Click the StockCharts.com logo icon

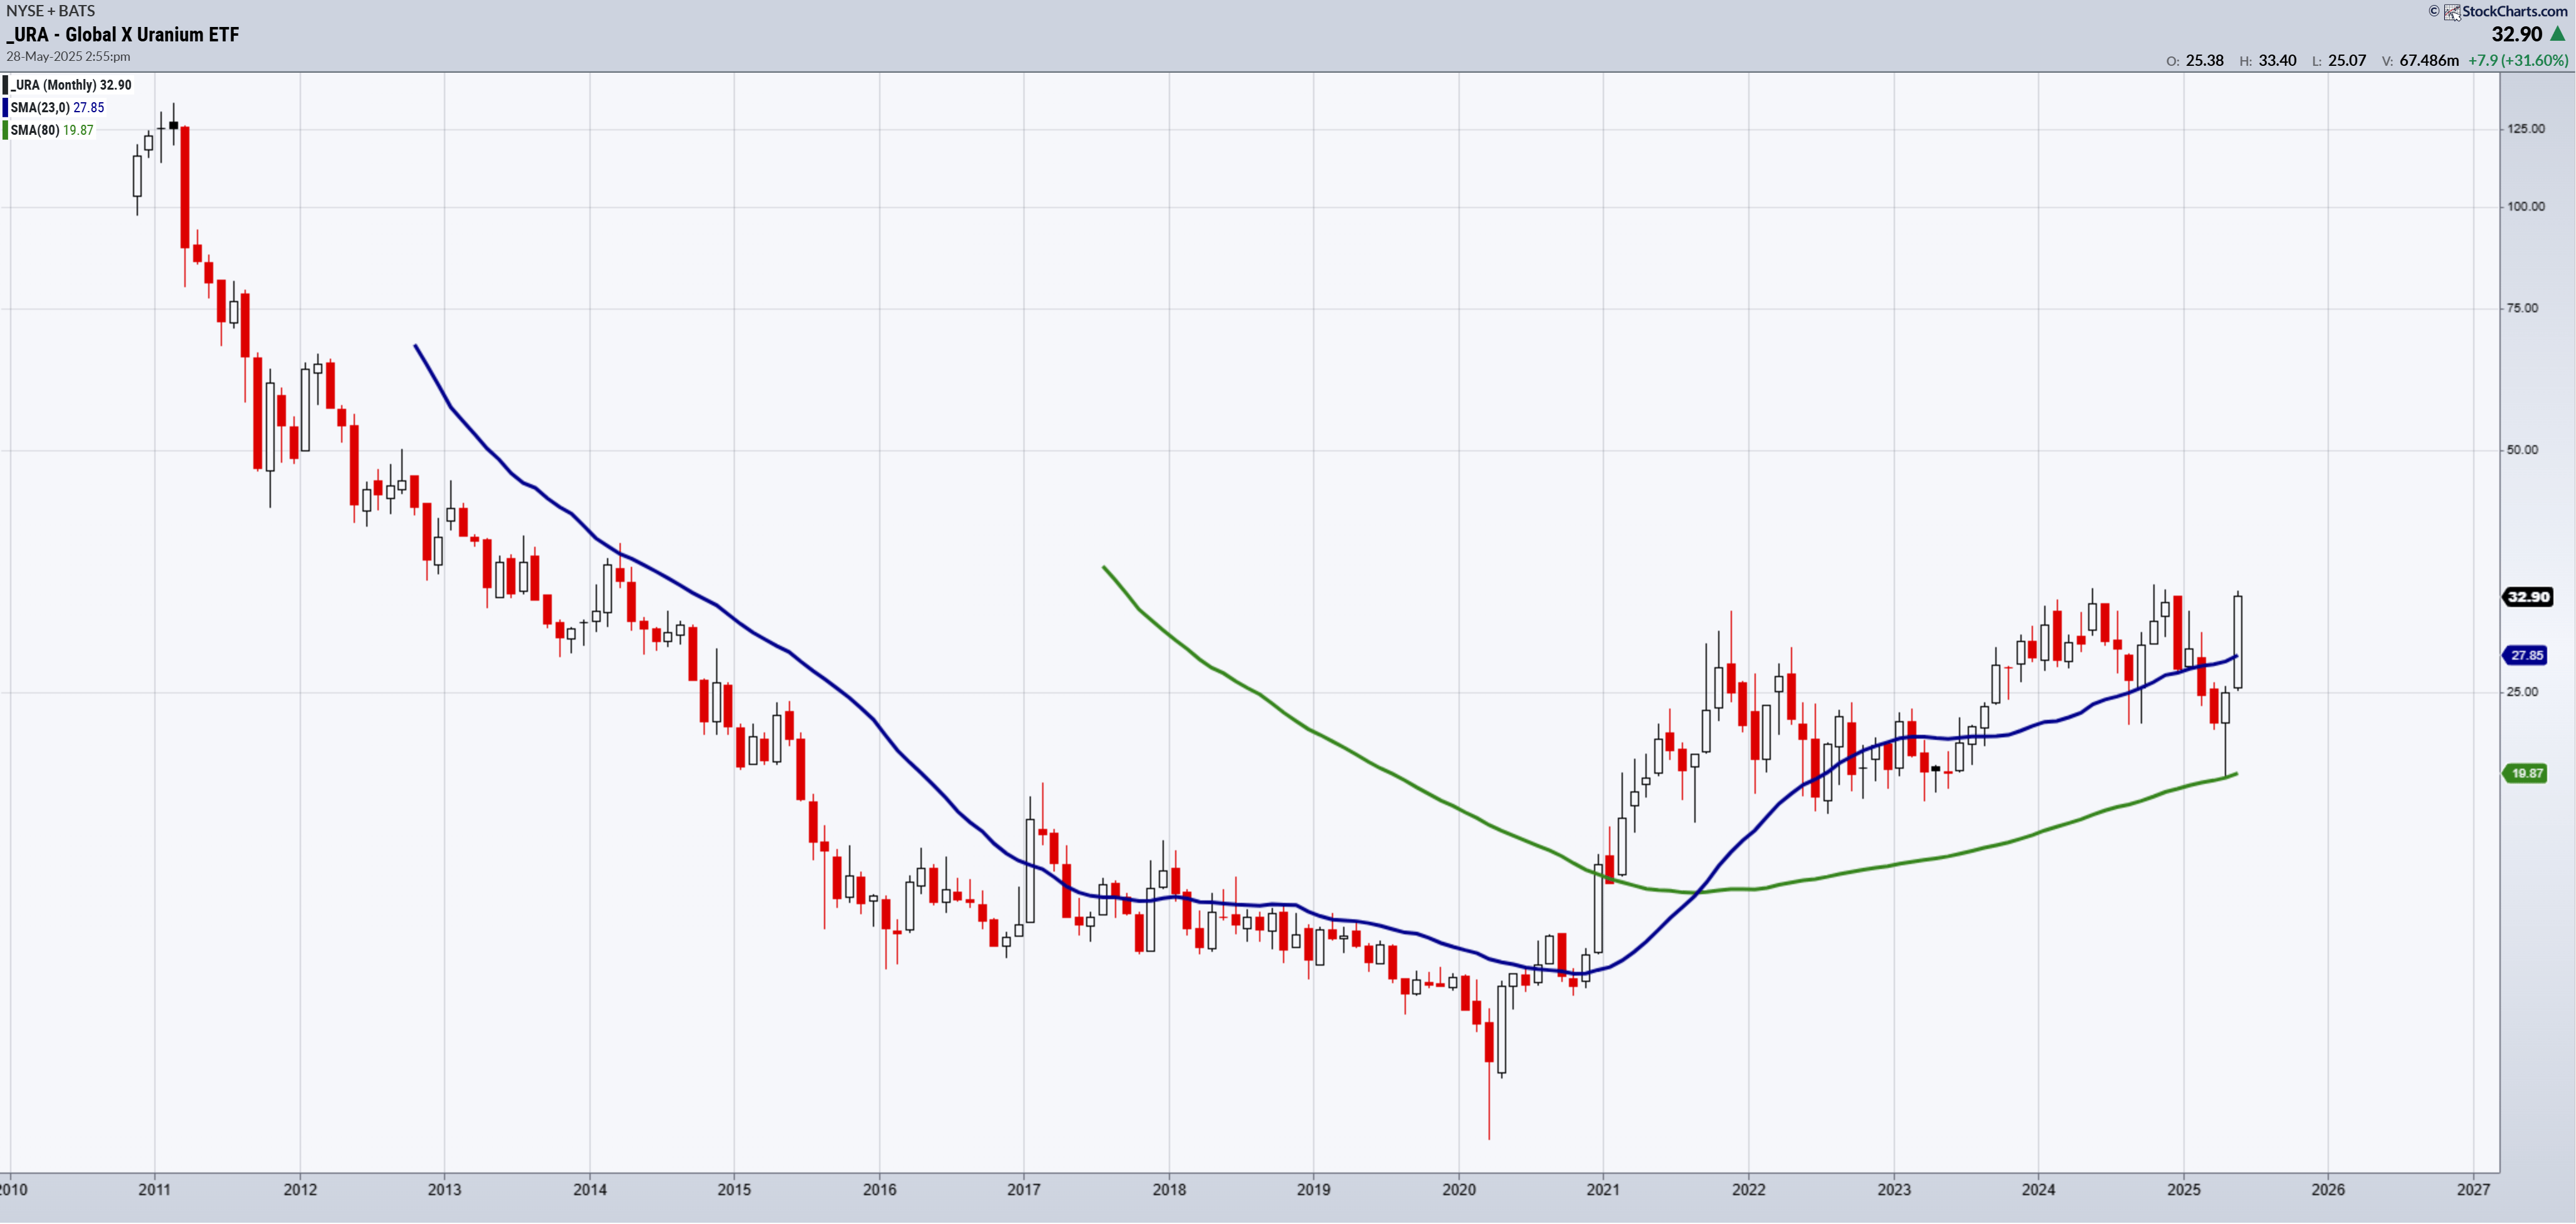point(2452,12)
